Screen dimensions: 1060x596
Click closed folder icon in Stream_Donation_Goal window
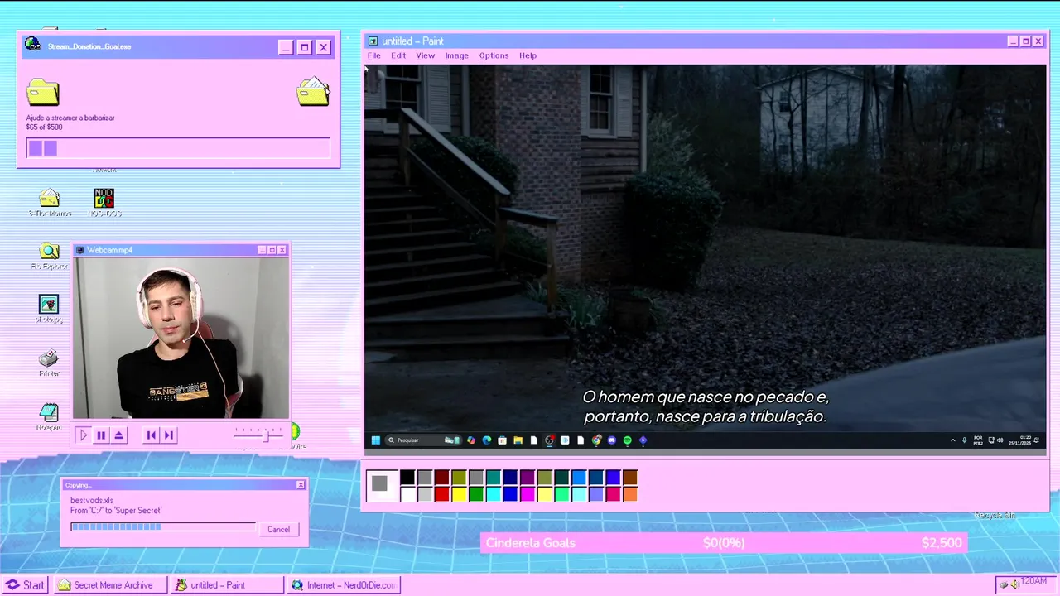click(x=42, y=92)
